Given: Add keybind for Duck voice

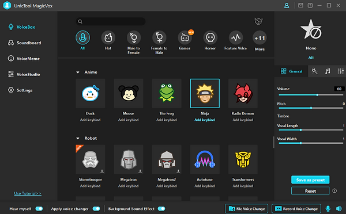Looking at the screenshot, I should pos(91,120).
